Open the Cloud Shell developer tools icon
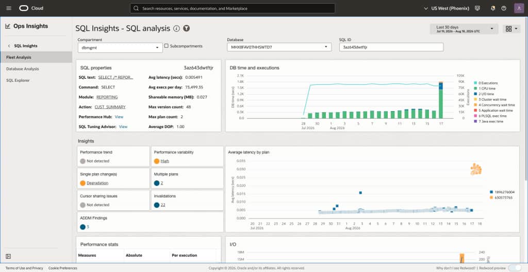Viewport: 528px width, 272px height. point(477,8)
